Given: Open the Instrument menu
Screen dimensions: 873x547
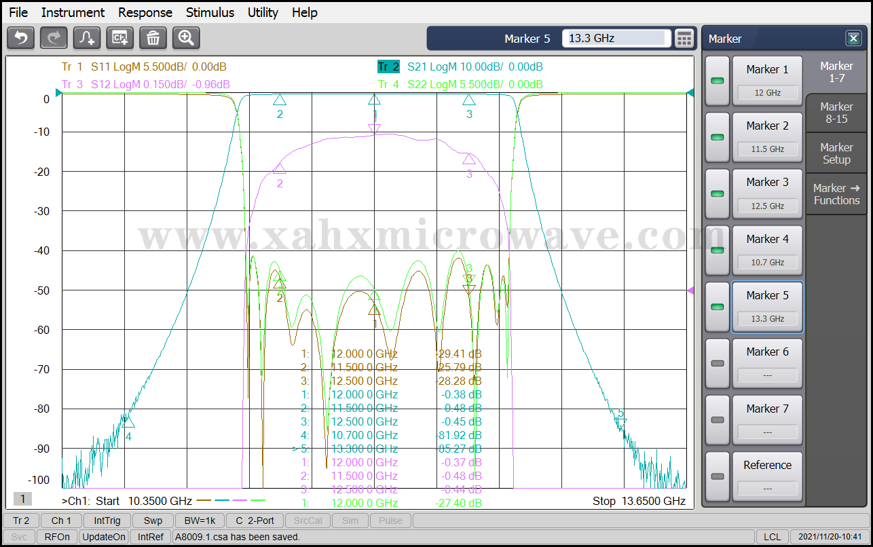Looking at the screenshot, I should click(x=73, y=12).
